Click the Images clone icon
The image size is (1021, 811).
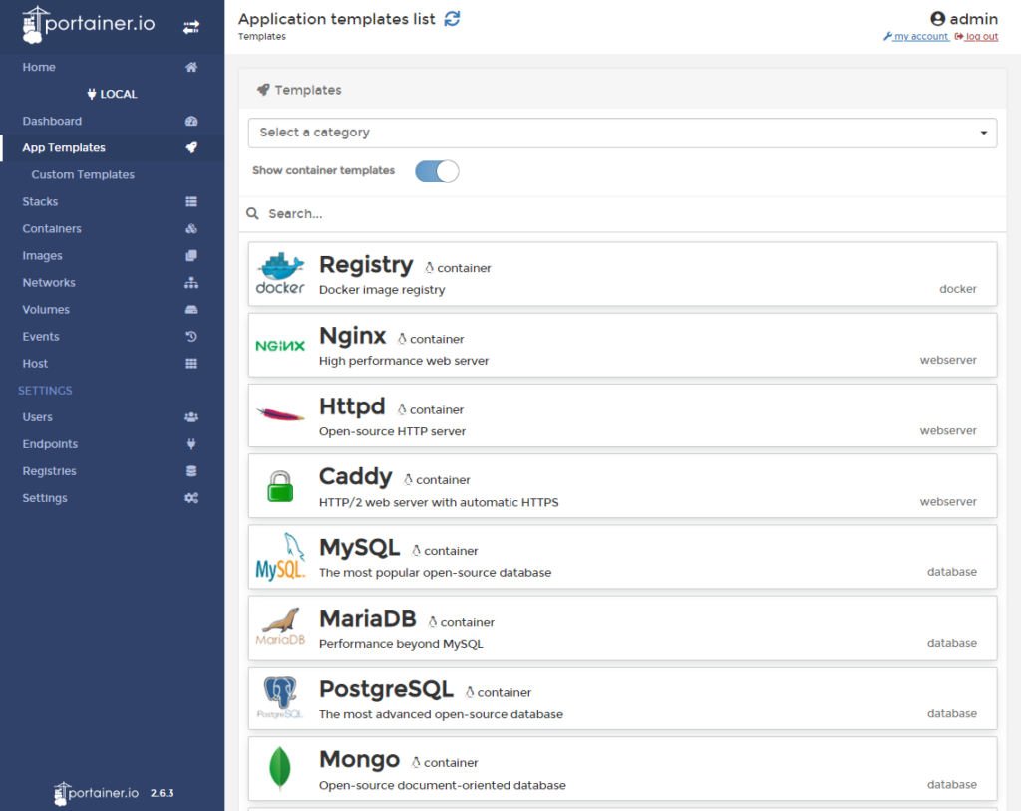tap(191, 256)
